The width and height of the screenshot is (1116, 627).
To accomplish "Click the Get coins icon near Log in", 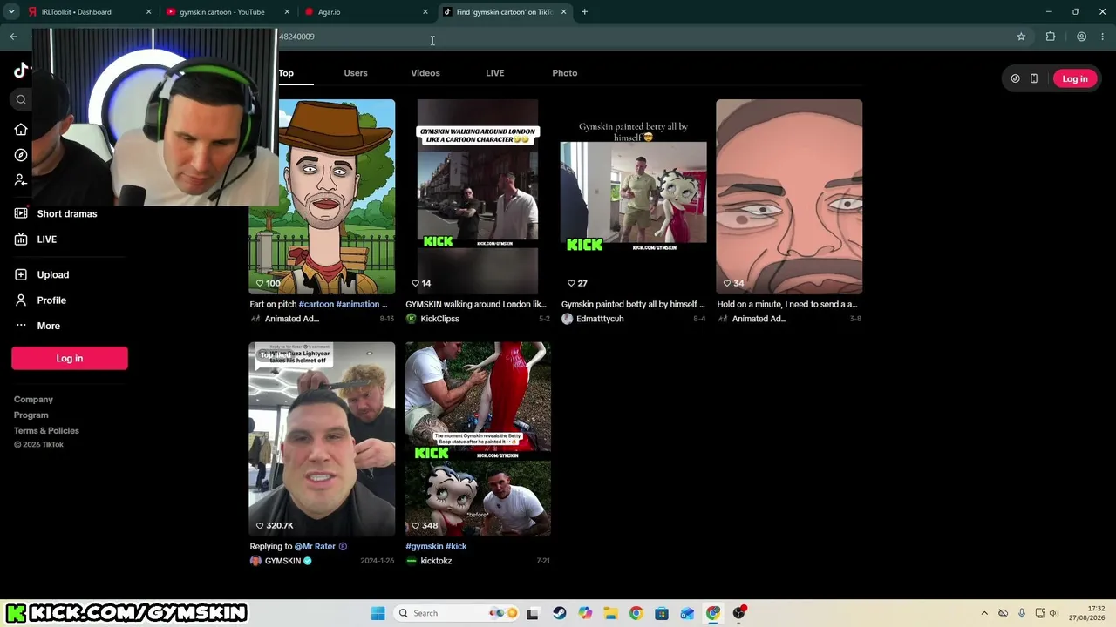I will 1015,78.
